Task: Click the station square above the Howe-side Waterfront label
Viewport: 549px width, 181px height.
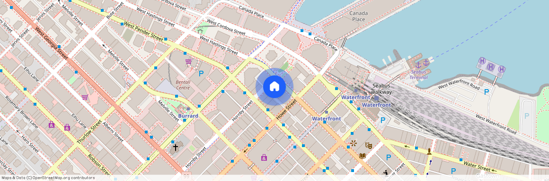Action: click(x=326, y=112)
